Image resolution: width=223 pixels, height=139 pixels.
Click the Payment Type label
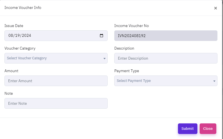click(x=127, y=71)
